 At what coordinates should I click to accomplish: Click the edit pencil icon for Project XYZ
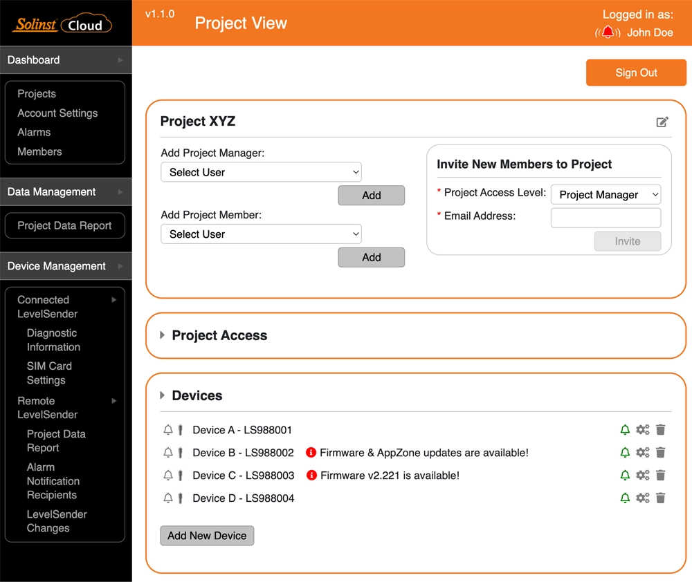pyautogui.click(x=662, y=122)
